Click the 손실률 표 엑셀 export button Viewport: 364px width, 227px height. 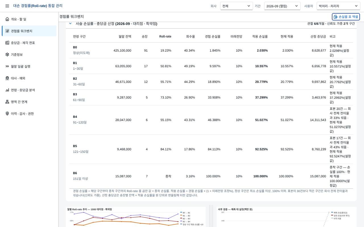[346, 17]
